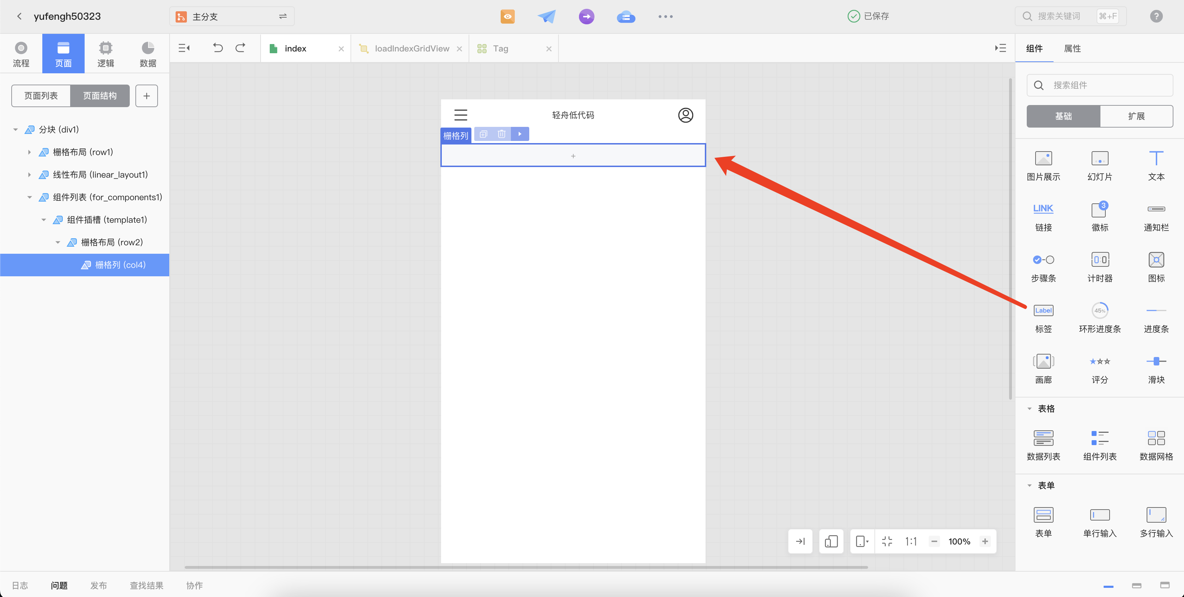Click the hamburger menu in phone preview

(x=460, y=115)
